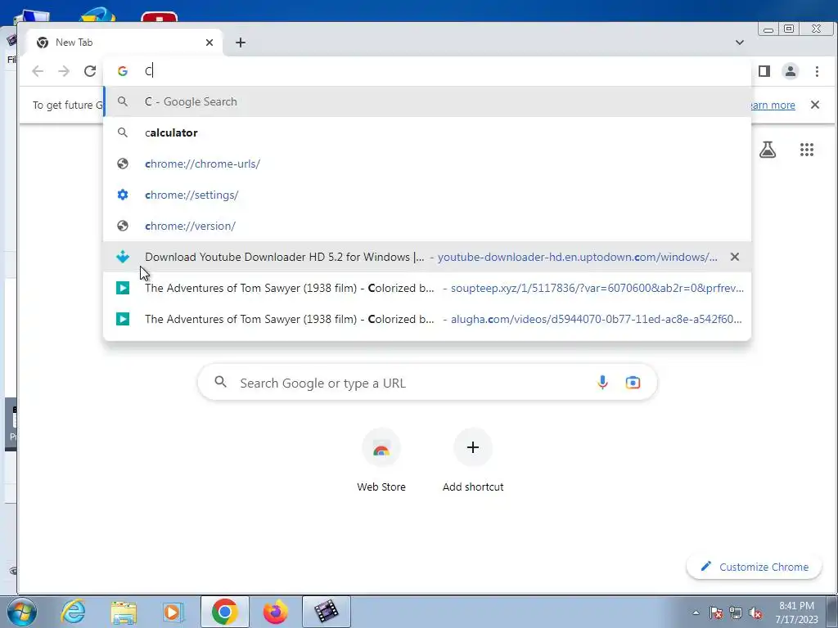838x628 pixels.
Task: Open Tom Sawyer alugha.com suggestion
Action: pos(427,319)
